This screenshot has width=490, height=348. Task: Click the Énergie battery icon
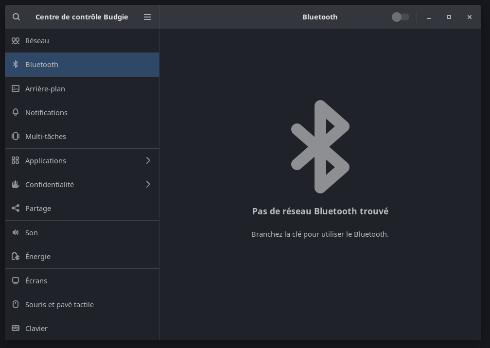click(16, 257)
